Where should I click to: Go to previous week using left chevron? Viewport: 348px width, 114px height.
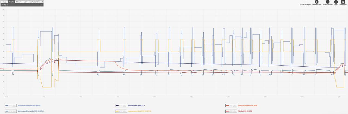[x=40, y=5]
